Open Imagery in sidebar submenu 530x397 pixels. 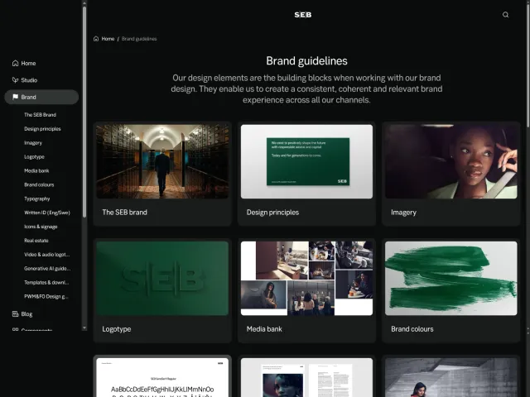(x=33, y=143)
